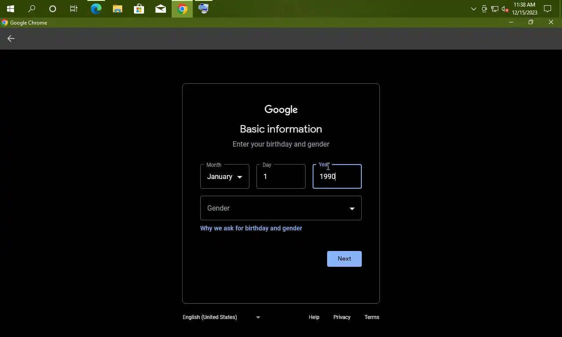Open Task View in the taskbar
Image resolution: width=562 pixels, height=337 pixels.
pyautogui.click(x=74, y=9)
